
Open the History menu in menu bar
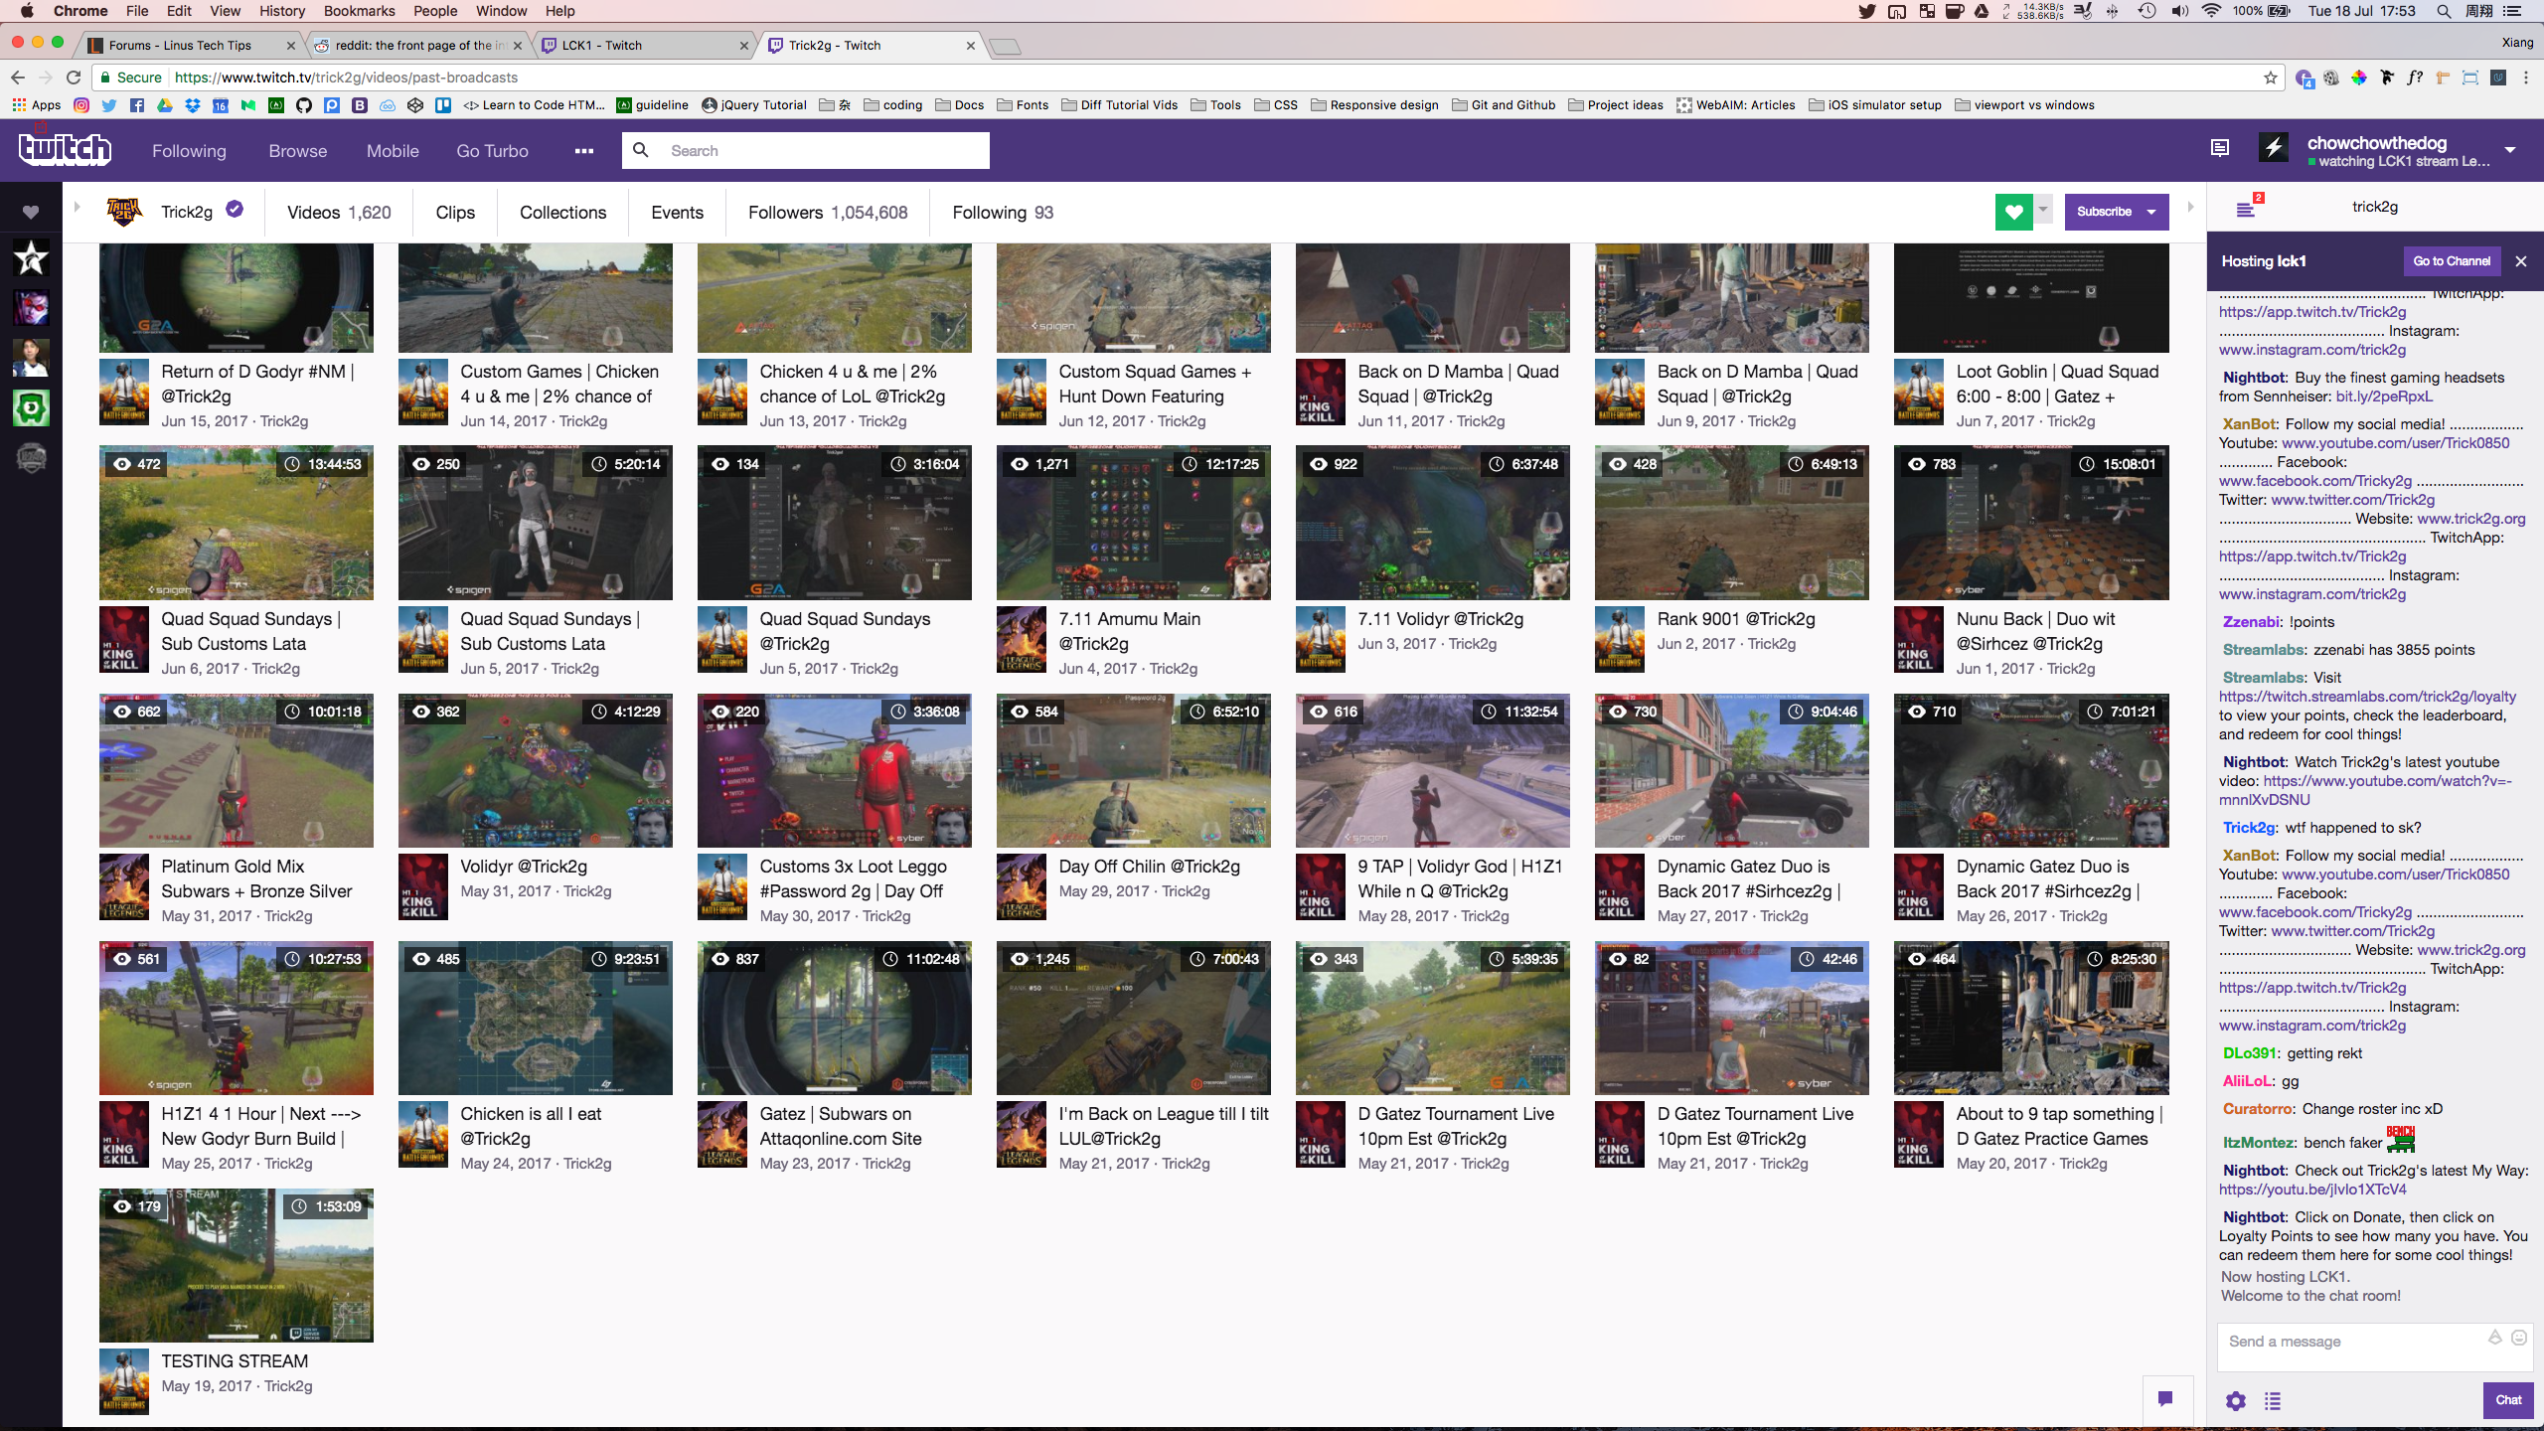click(282, 11)
